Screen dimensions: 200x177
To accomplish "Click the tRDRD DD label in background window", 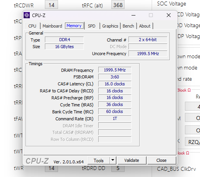I will pyautogui.click(x=94, y=168).
